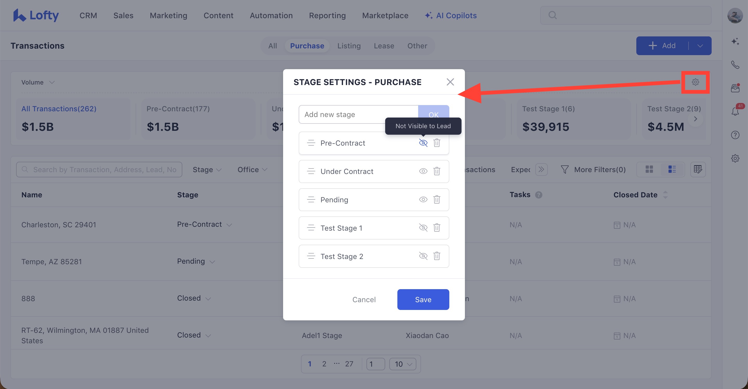This screenshot has height=389, width=748.
Task: Hide Under Contract stage from lead
Action: 423,171
